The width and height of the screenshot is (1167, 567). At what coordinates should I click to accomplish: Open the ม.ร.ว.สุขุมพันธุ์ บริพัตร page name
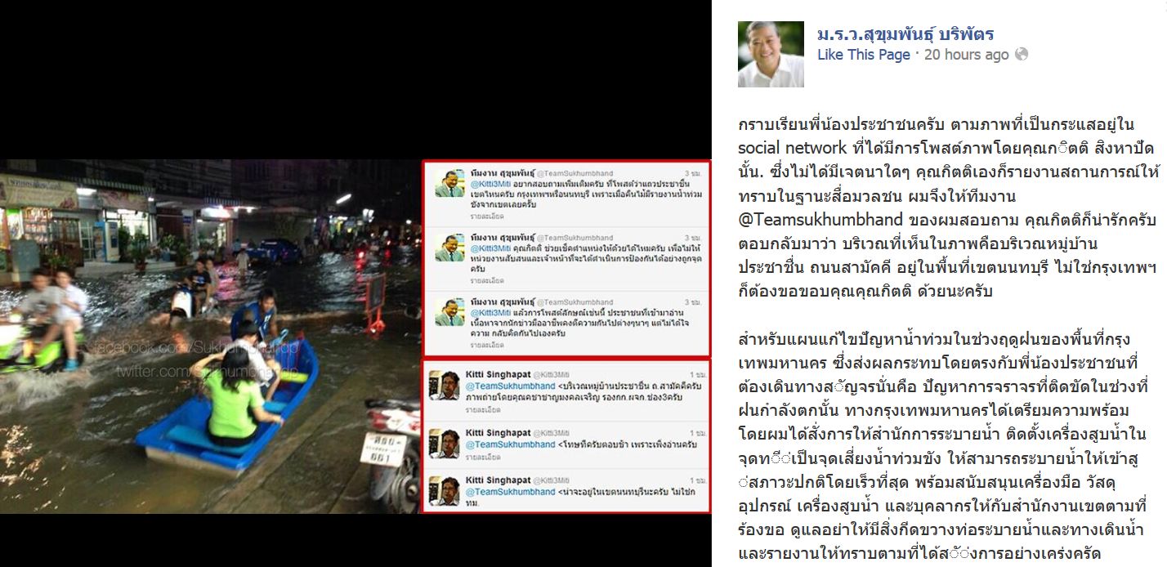click(905, 34)
